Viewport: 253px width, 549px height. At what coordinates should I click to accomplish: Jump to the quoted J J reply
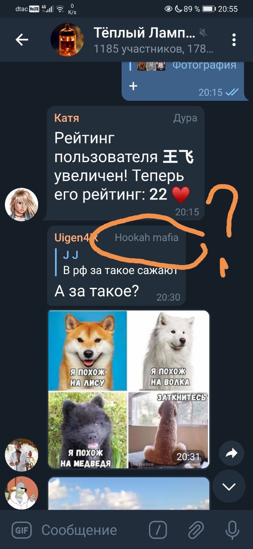(x=120, y=263)
